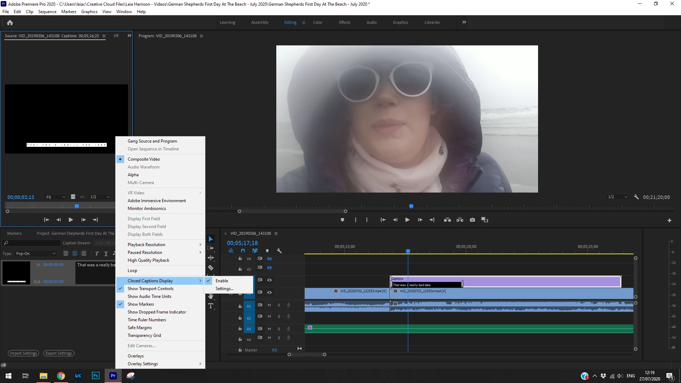Open closed captions Settings... item
The height and width of the screenshot is (383, 681).
pyautogui.click(x=225, y=289)
